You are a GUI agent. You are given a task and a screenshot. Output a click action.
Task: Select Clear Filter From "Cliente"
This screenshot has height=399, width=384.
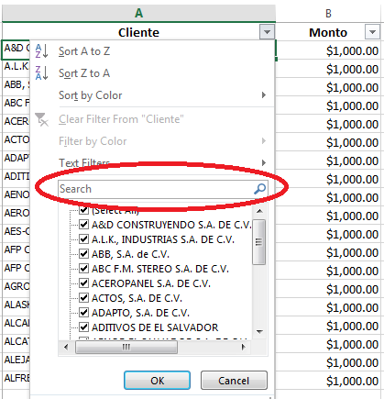coord(121,119)
